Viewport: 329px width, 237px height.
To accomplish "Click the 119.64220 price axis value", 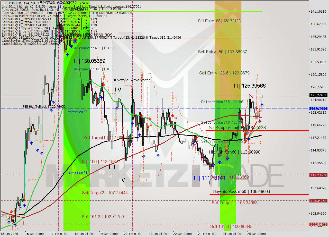I will click(x=318, y=125).
